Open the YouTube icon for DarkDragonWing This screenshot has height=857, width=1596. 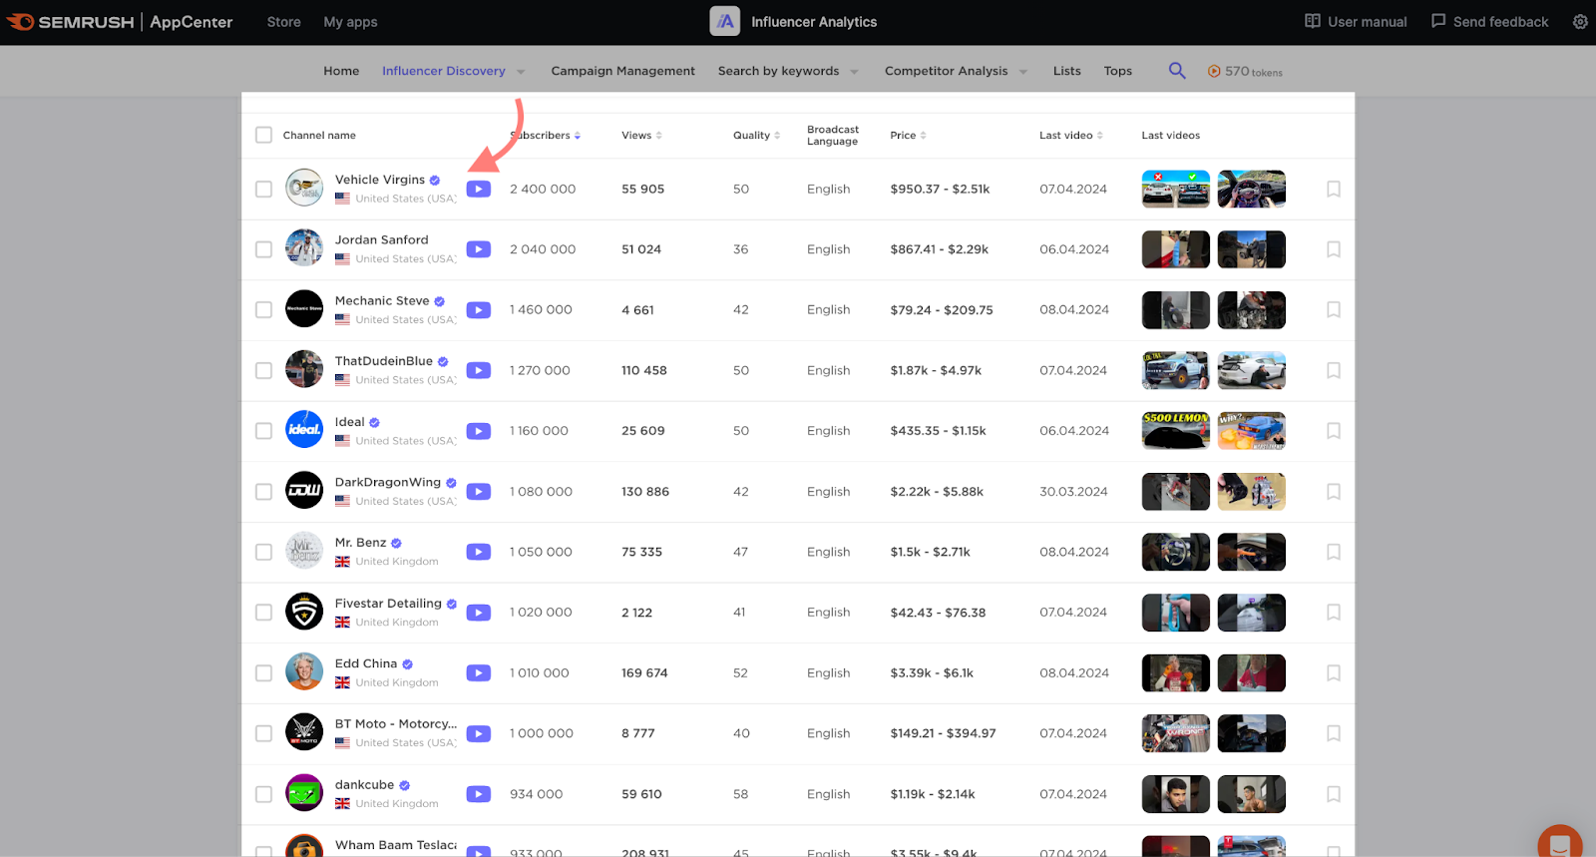point(479,492)
